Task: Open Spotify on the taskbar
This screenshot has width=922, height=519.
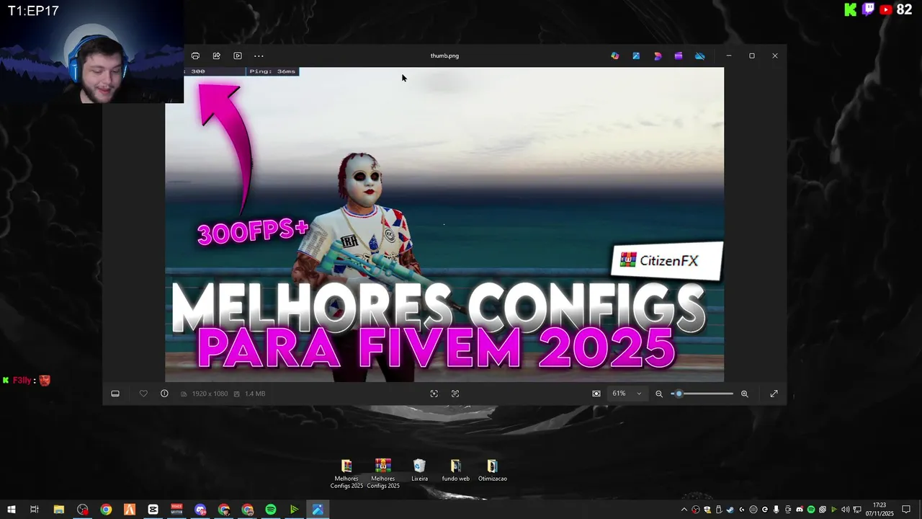Action: pyautogui.click(x=271, y=510)
